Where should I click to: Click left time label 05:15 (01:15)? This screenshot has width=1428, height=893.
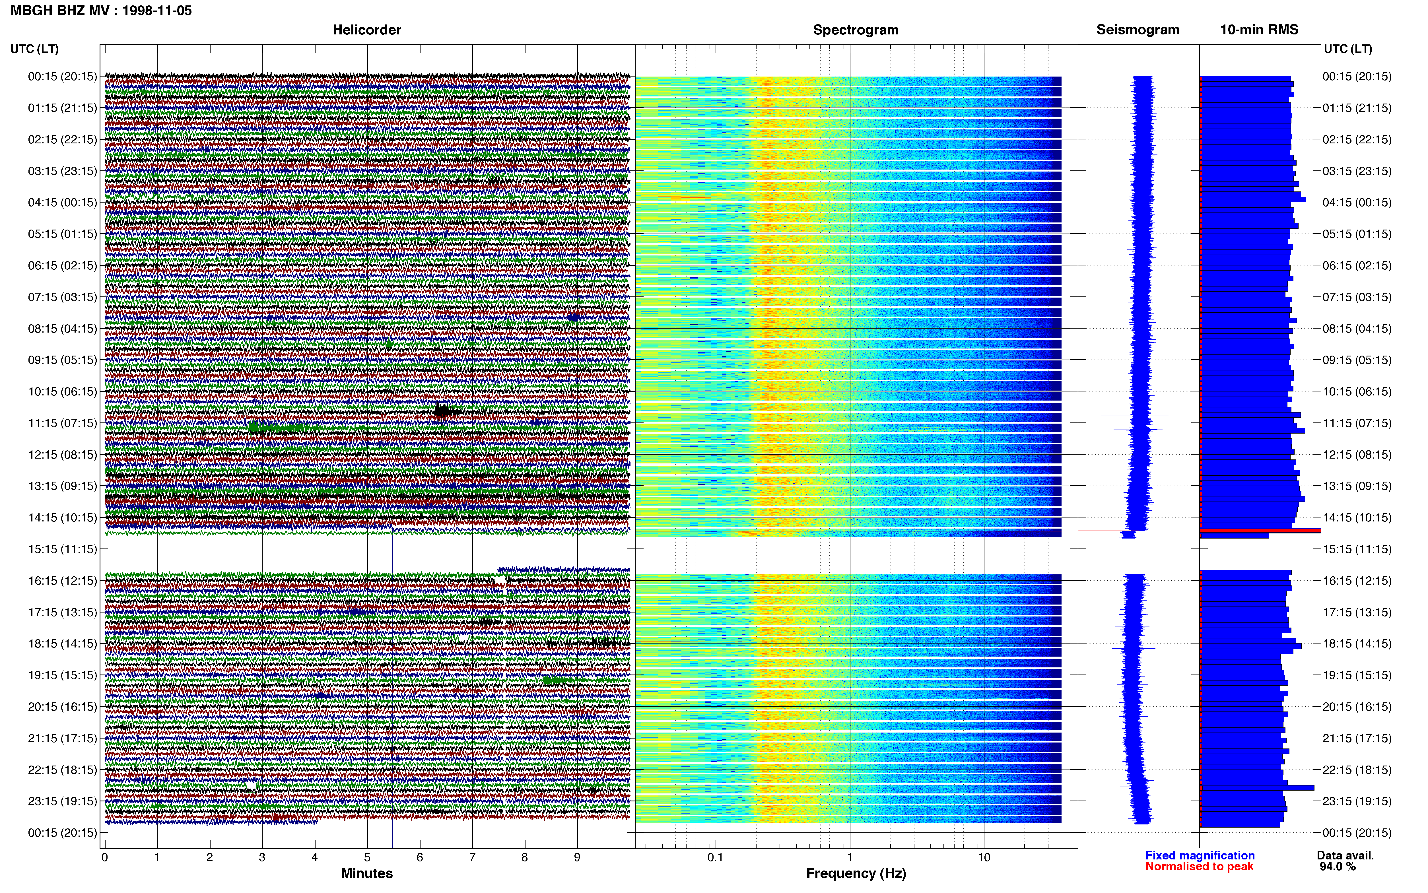pos(62,234)
